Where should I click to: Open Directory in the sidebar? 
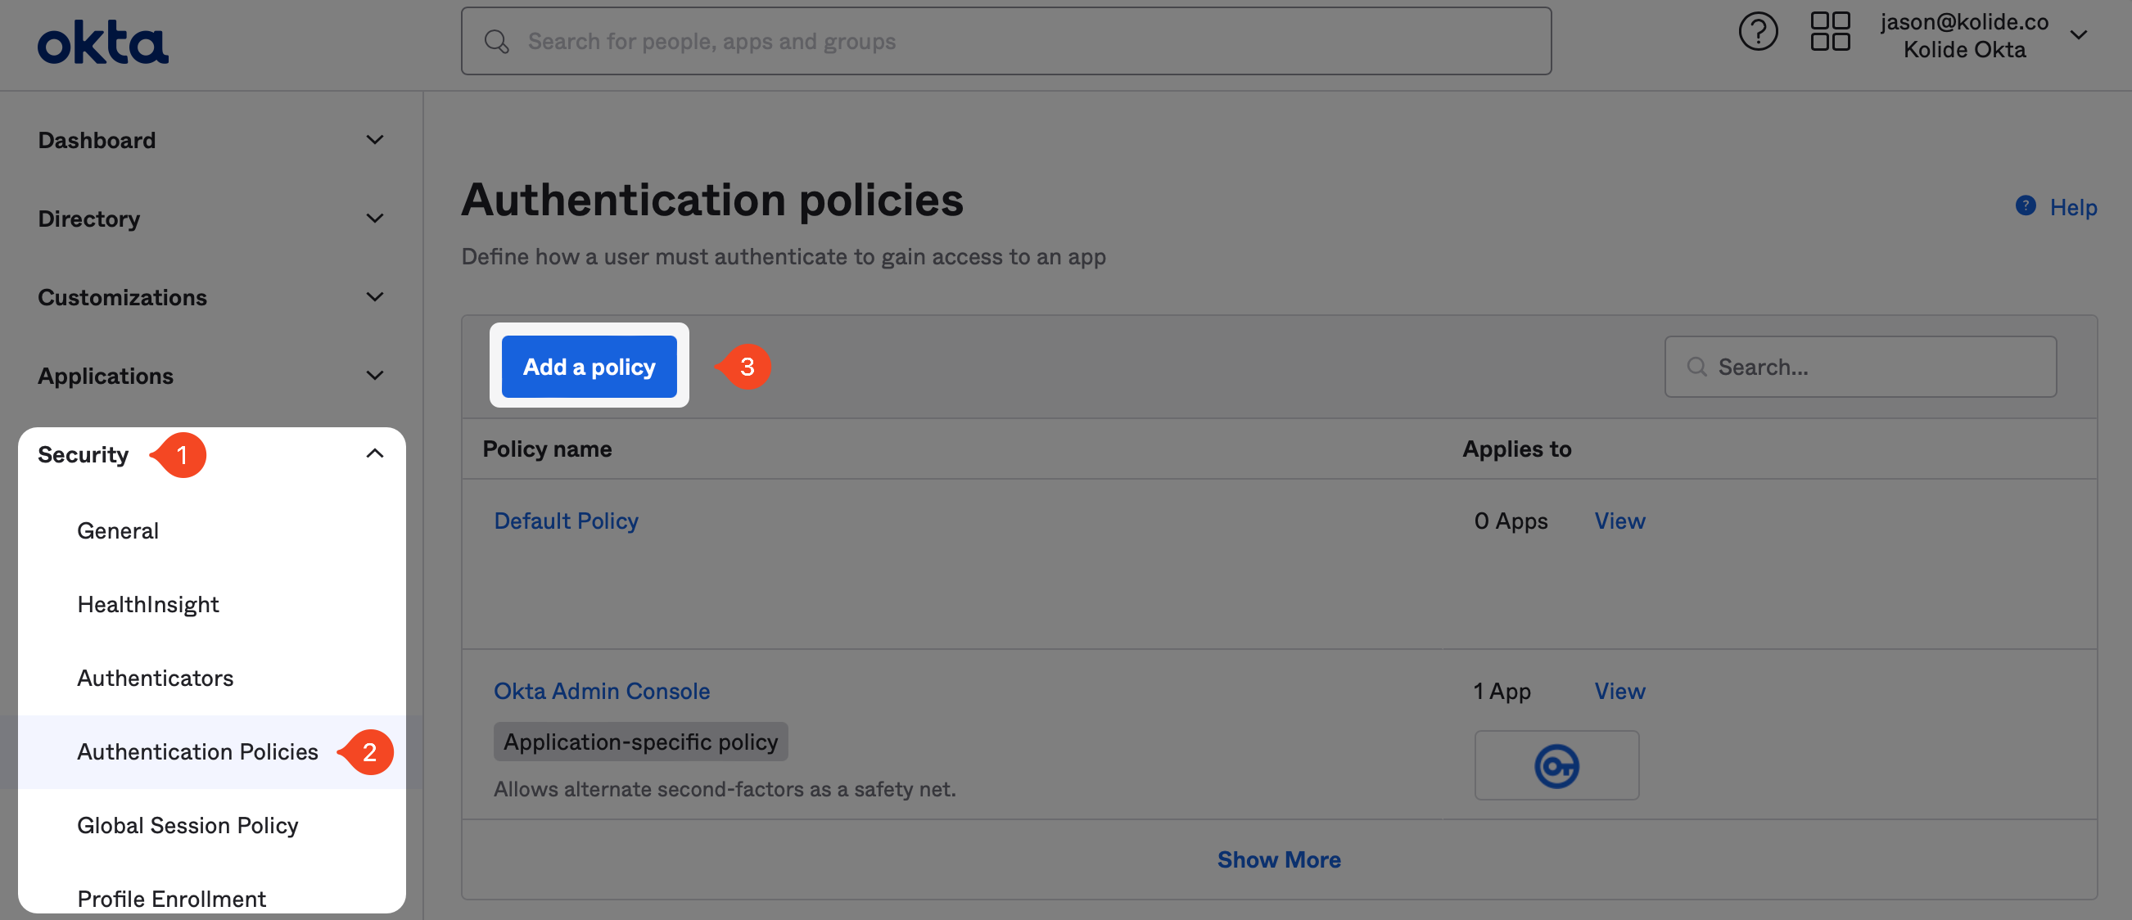coord(89,219)
